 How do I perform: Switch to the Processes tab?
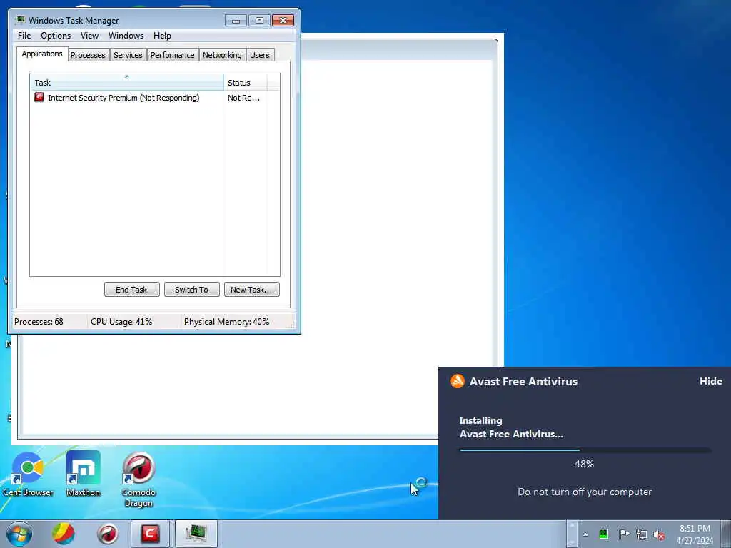(x=88, y=55)
